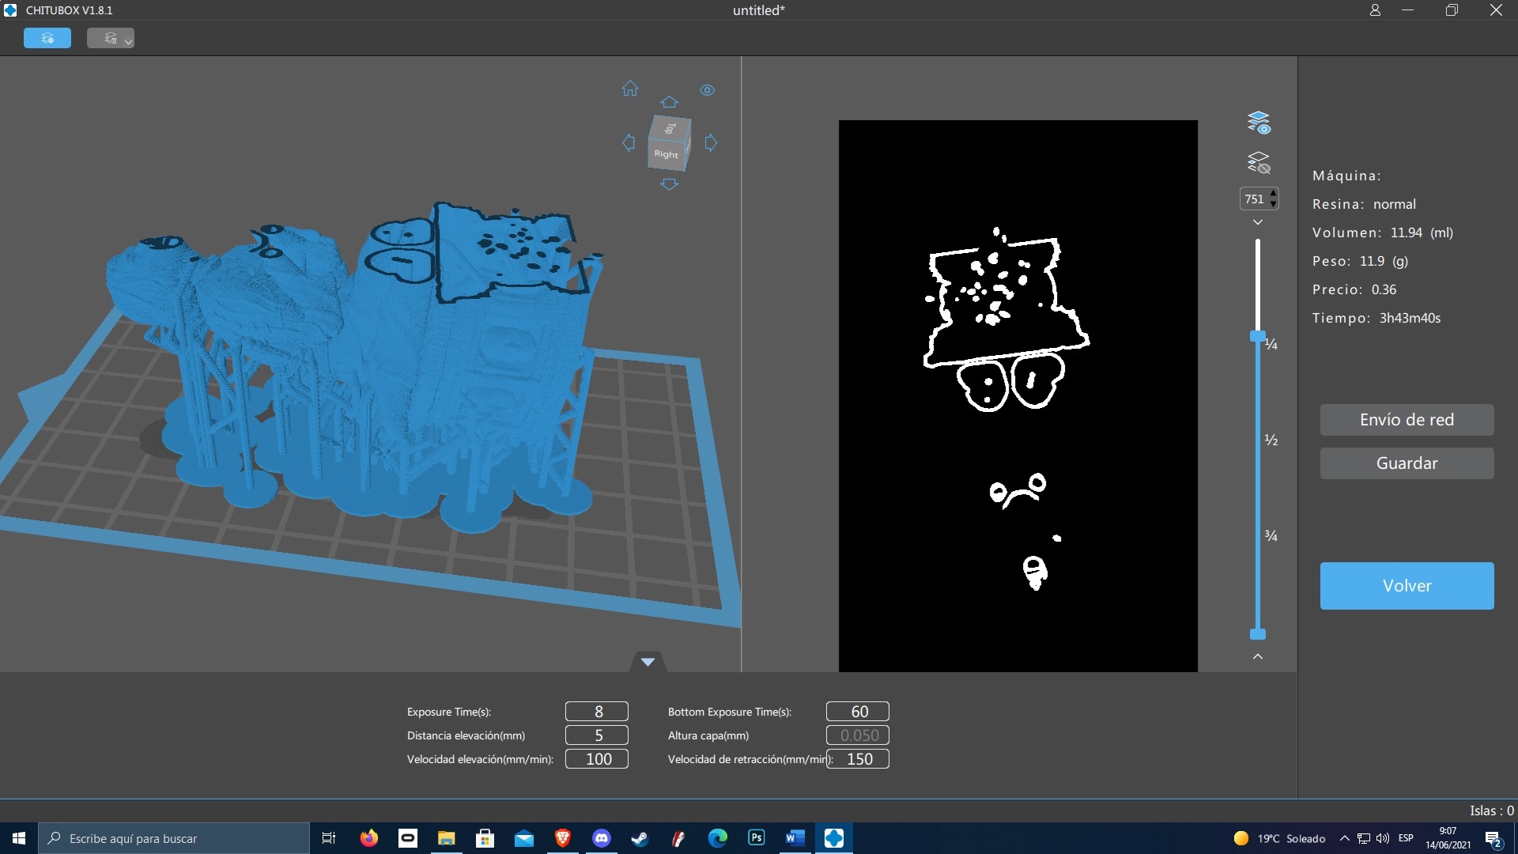
Task: Click the second toolbar upload icon
Action: (x=111, y=39)
